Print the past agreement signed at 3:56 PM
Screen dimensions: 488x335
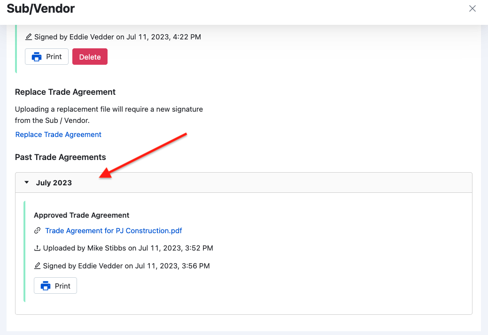55,286
